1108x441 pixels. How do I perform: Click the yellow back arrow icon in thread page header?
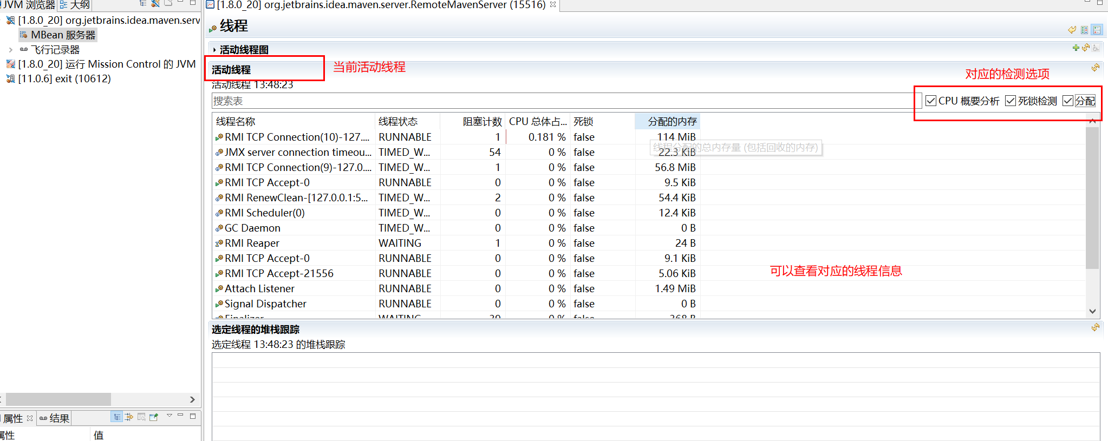[1072, 30]
